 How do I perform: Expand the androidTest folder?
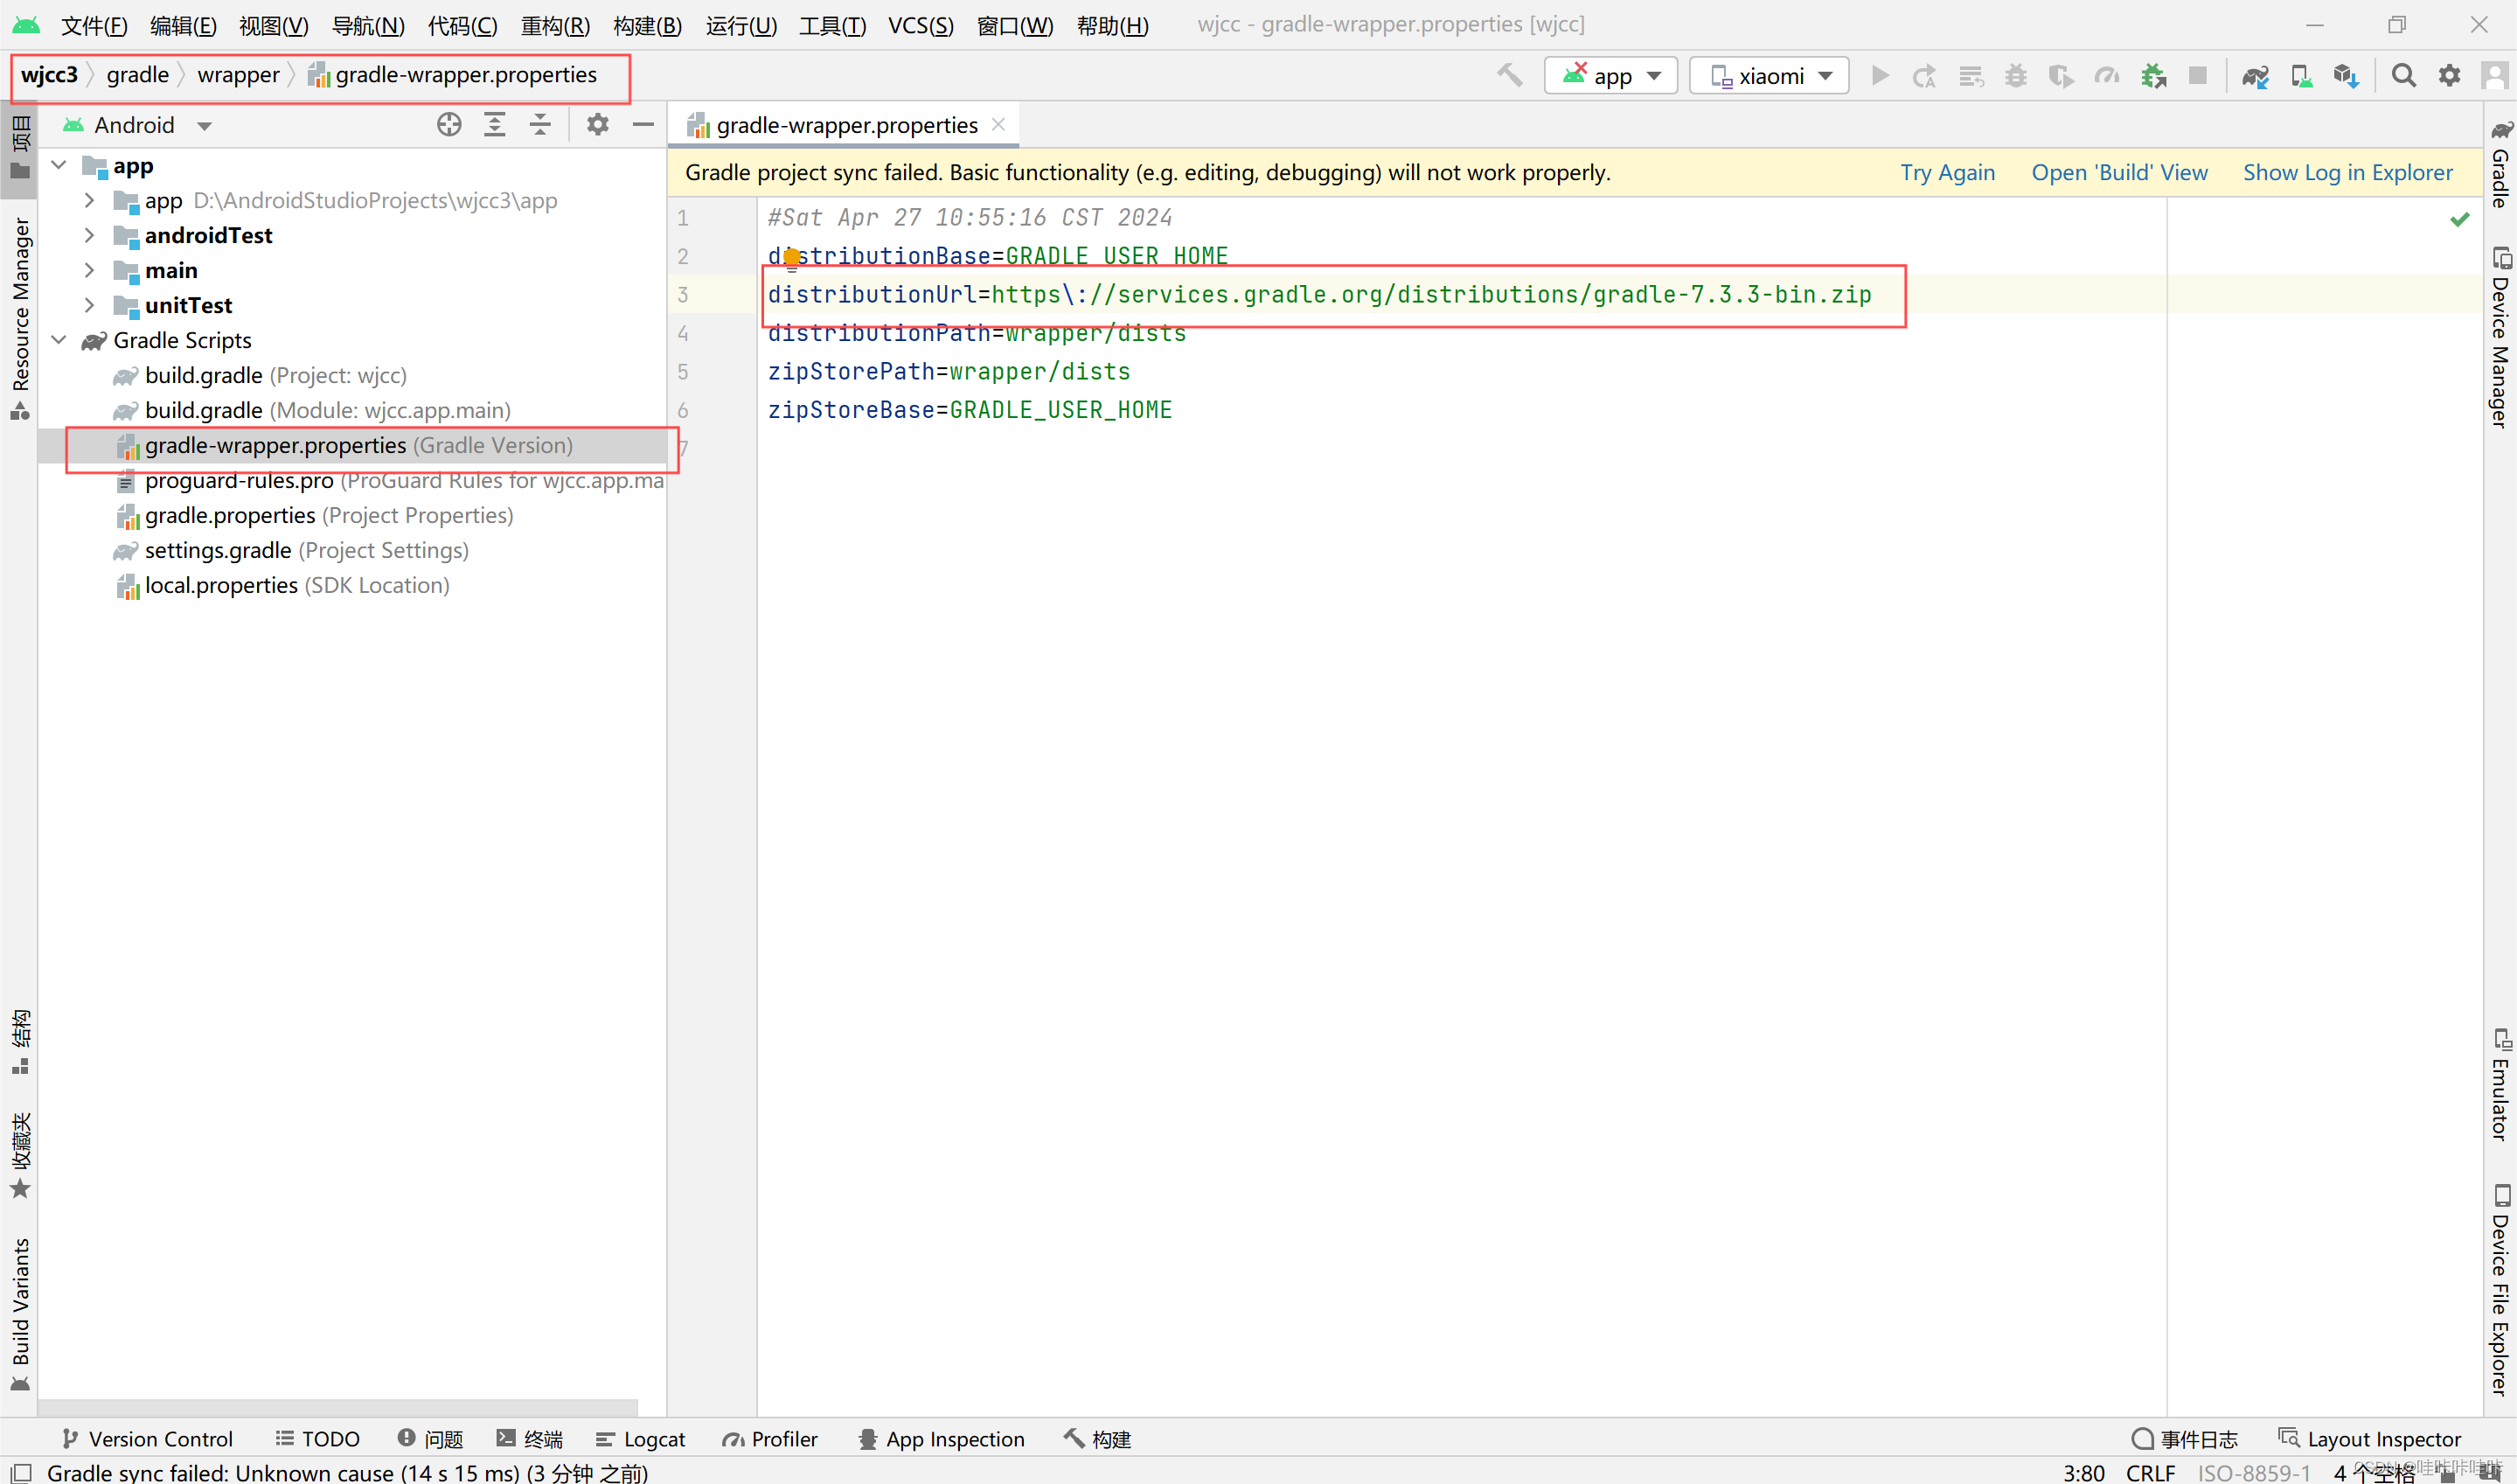click(89, 235)
